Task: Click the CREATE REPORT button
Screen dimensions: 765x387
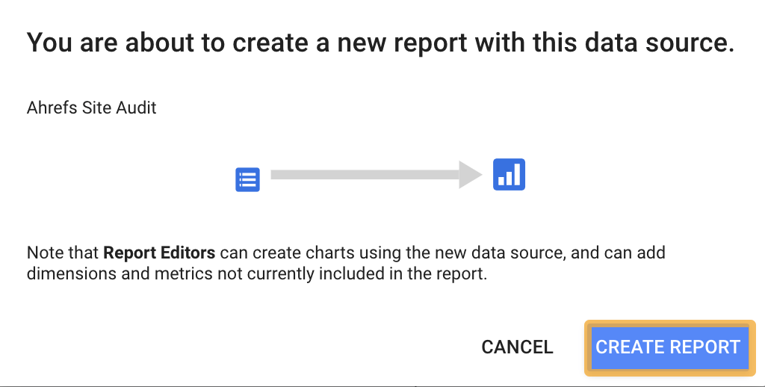Action: [668, 347]
